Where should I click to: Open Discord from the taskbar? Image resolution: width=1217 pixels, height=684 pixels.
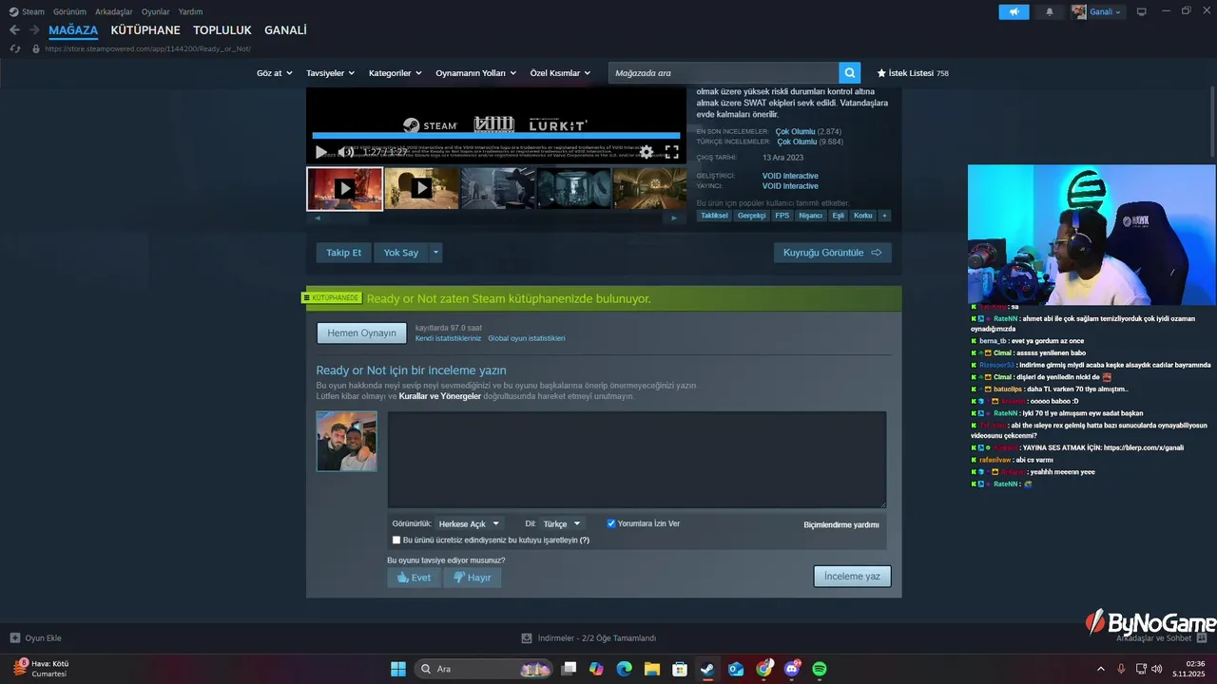(792, 669)
